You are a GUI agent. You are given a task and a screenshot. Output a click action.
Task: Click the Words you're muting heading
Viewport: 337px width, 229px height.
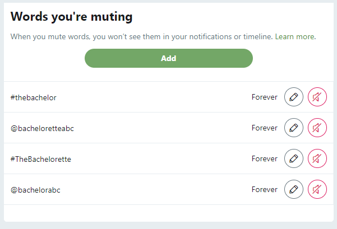(x=72, y=17)
